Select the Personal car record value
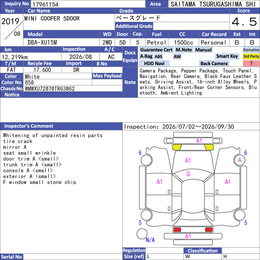Screen dimensions: 260x260 tap(214, 43)
